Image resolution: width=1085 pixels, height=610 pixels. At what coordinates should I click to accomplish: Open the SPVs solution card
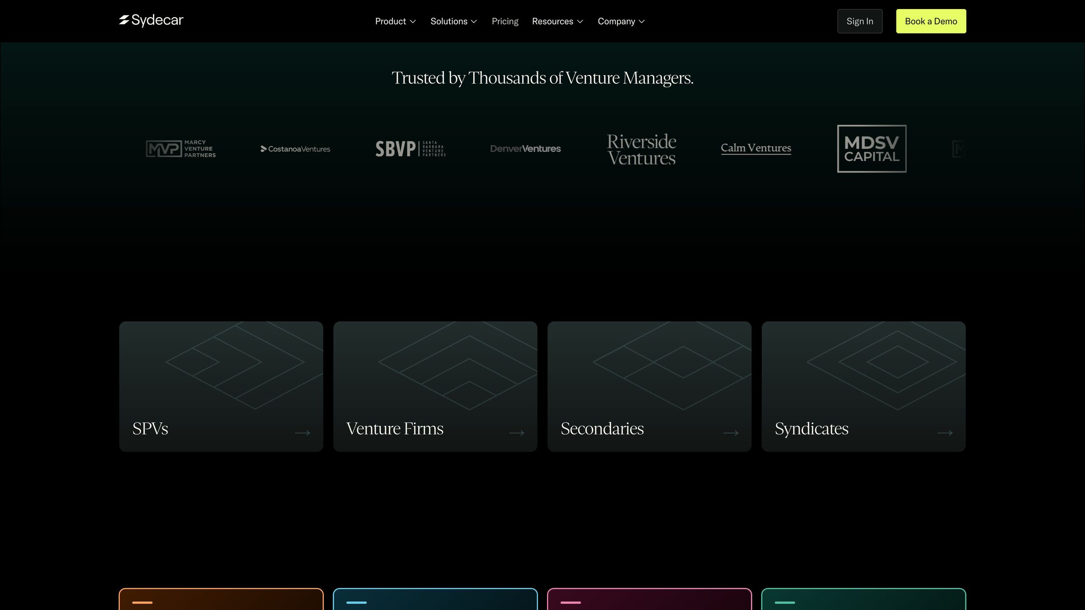coord(221,386)
